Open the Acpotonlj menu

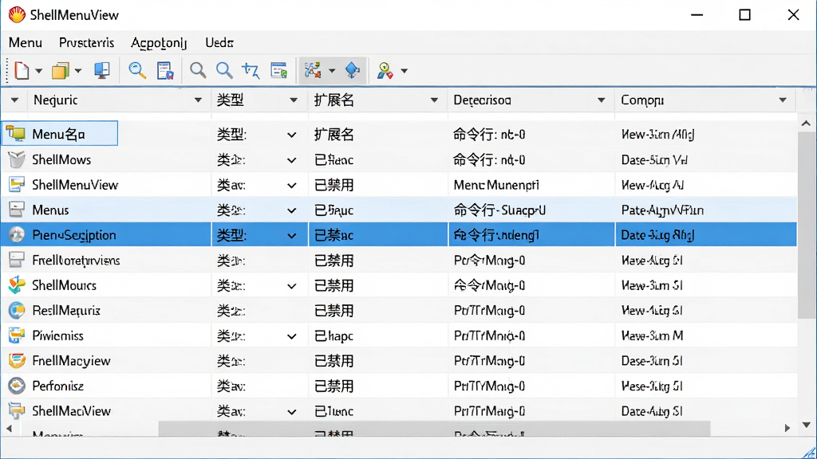159,43
